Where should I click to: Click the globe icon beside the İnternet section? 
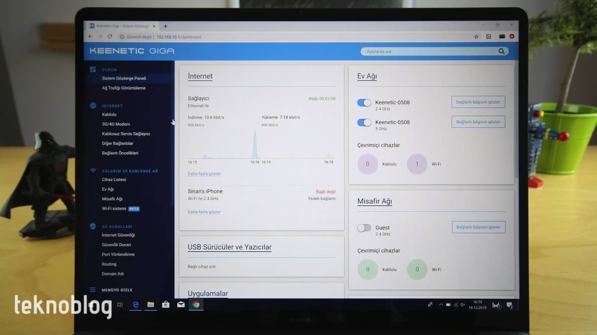coord(93,105)
